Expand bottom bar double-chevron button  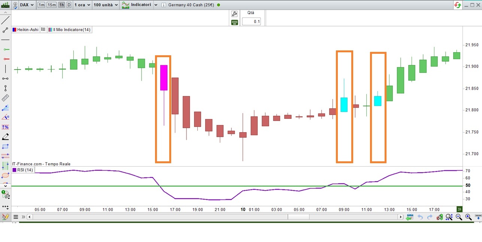[23, 217]
